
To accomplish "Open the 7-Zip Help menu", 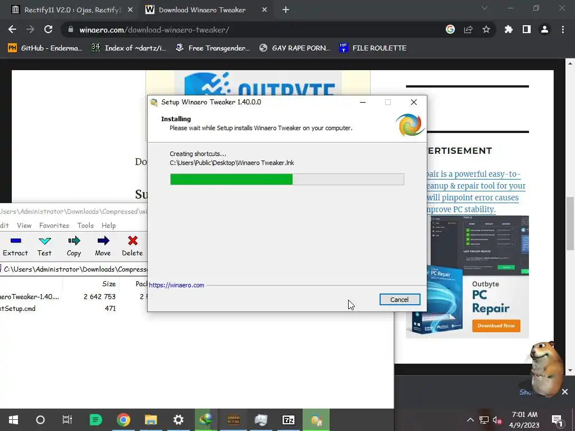I will [x=108, y=226].
